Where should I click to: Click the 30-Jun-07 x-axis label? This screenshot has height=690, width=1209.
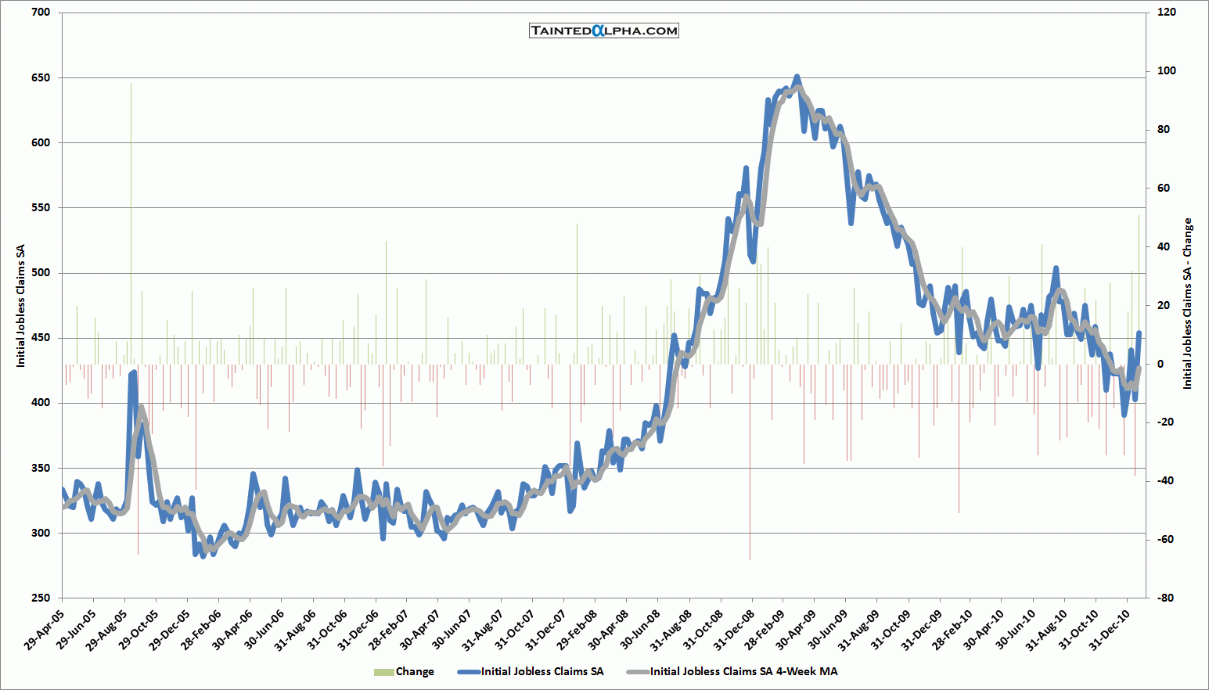coord(449,631)
